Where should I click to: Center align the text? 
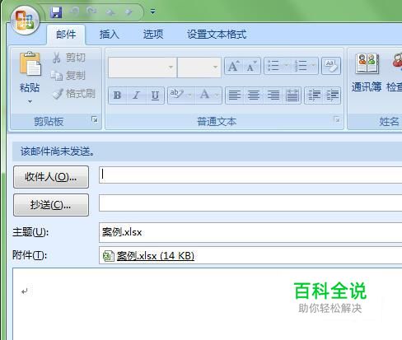point(254,95)
